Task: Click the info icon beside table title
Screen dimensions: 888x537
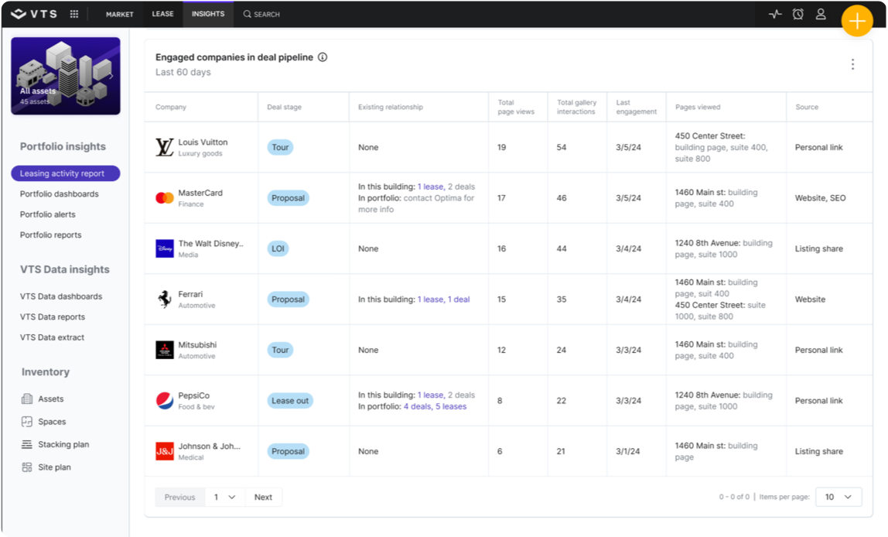Action: 323,57
